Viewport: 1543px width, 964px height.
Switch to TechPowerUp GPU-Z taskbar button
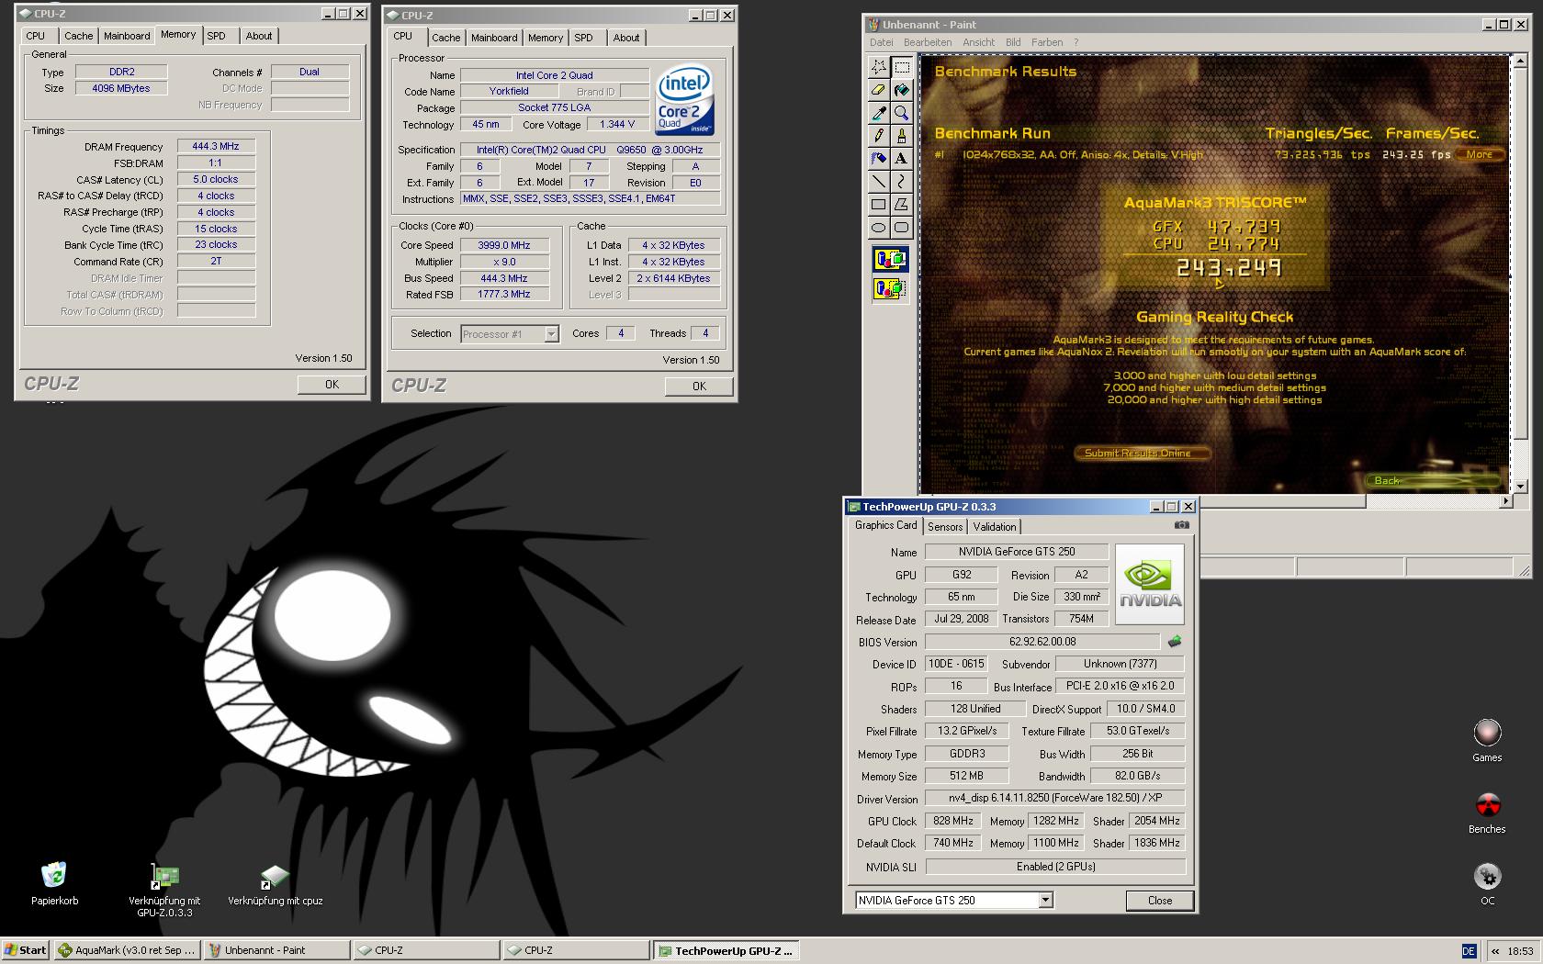point(726,950)
